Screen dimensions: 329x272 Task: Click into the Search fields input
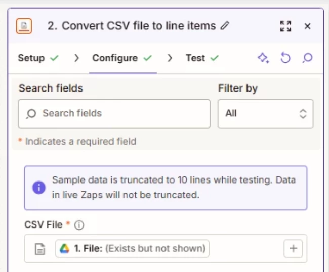114,114
